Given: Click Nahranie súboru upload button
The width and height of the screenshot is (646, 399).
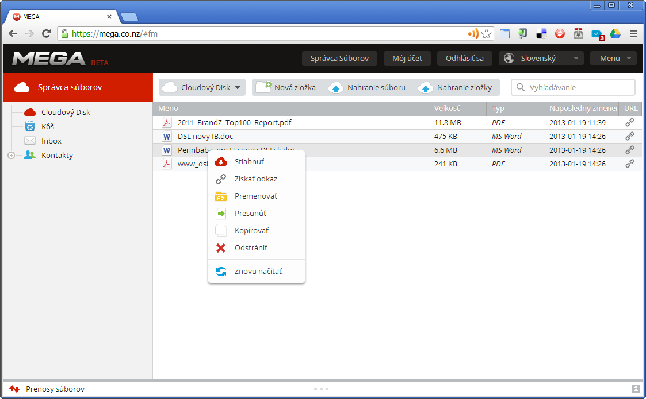Looking at the screenshot, I should 367,87.
